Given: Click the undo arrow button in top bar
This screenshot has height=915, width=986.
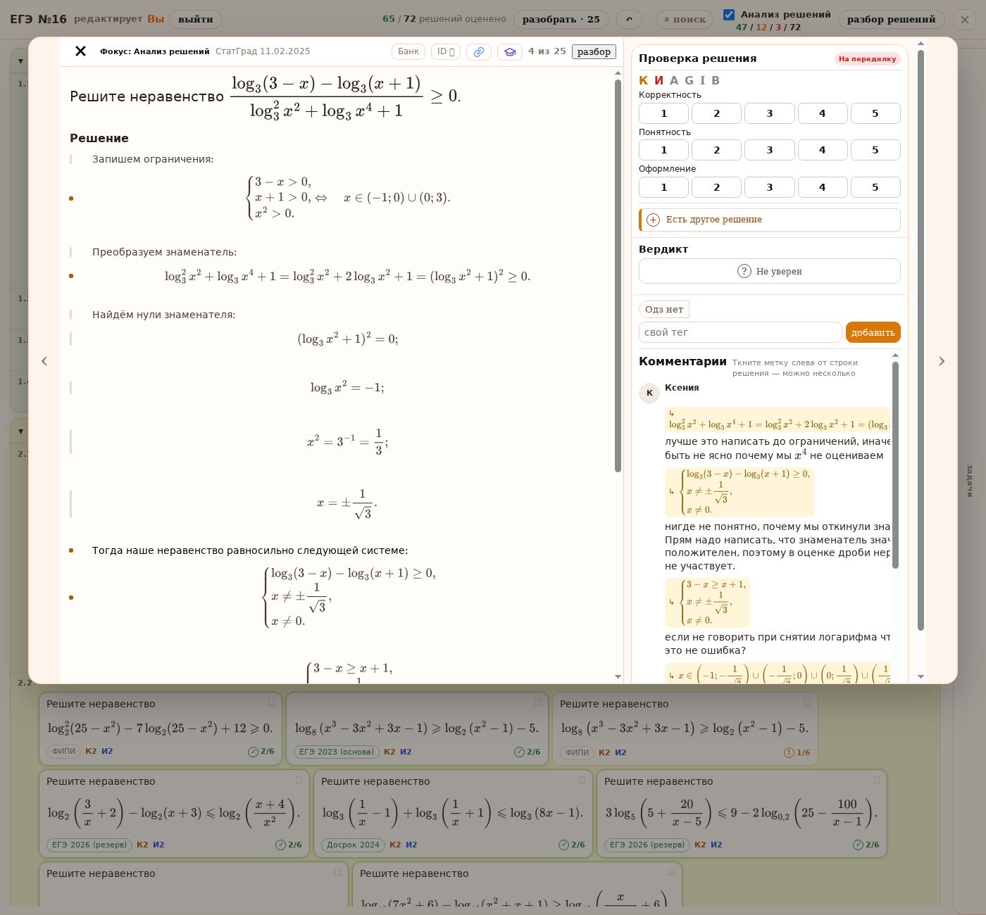Looking at the screenshot, I should click(x=629, y=19).
